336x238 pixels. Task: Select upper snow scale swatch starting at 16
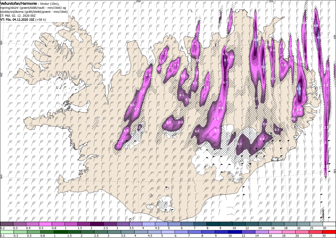pos(278,224)
